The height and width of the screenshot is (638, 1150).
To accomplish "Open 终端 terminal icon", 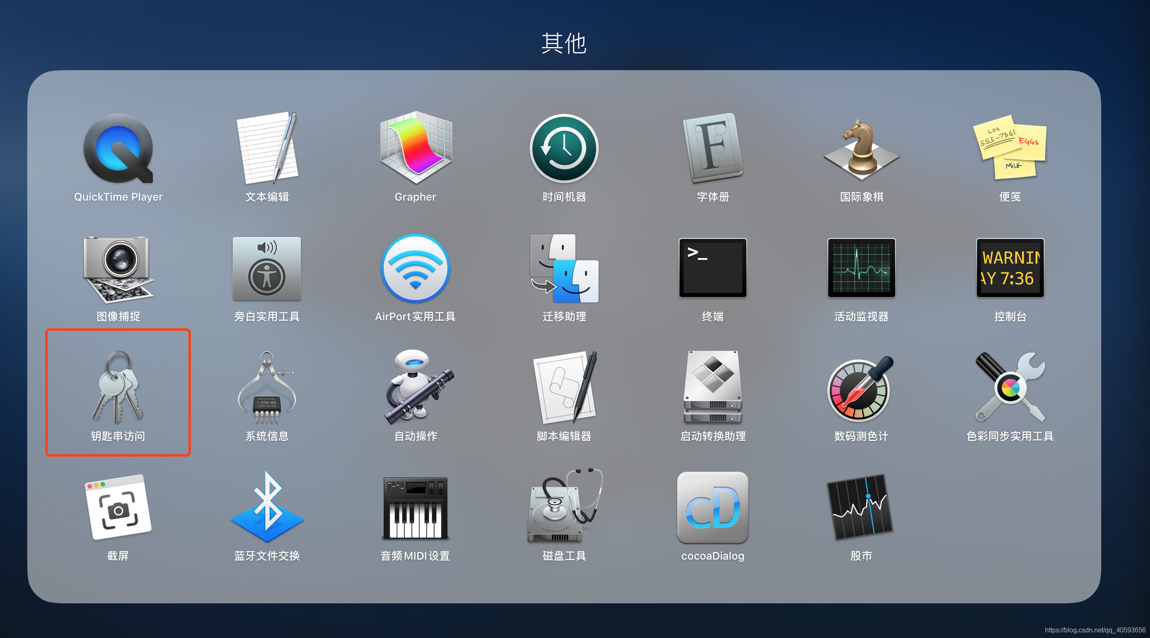I will coord(713,268).
